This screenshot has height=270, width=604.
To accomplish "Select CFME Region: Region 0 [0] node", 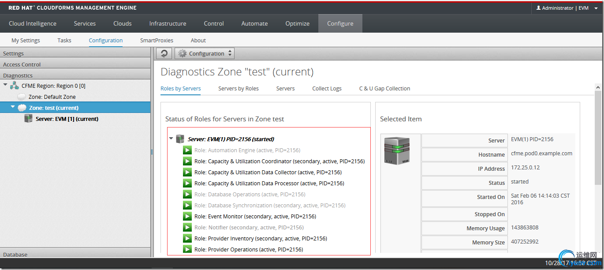I will [x=53, y=86].
